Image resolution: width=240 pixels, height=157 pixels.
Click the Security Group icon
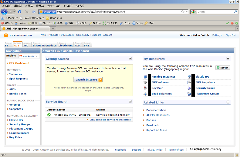coord(189,88)
